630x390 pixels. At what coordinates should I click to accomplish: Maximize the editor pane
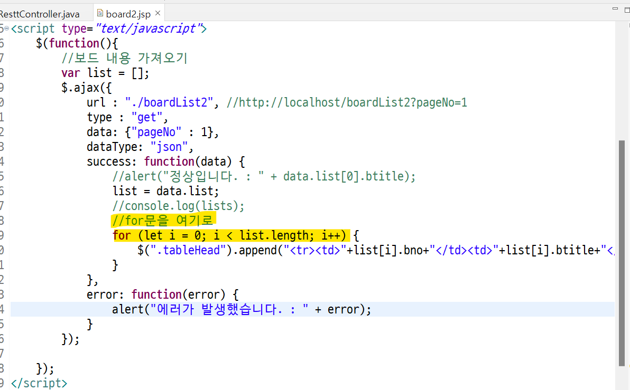pos(627,9)
